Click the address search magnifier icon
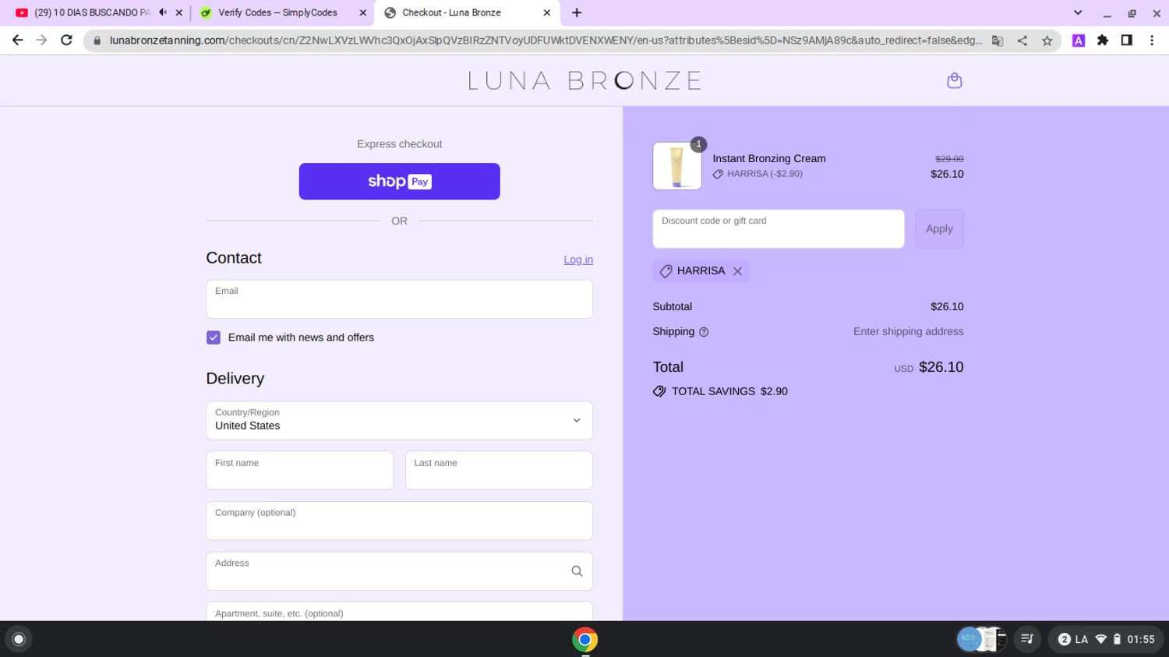Screen dimensions: 1169x657 click(577, 571)
